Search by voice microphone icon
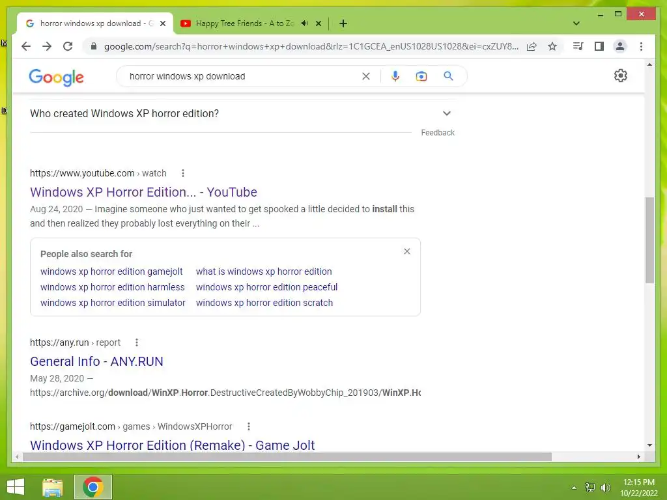The height and width of the screenshot is (500, 667). (x=395, y=76)
